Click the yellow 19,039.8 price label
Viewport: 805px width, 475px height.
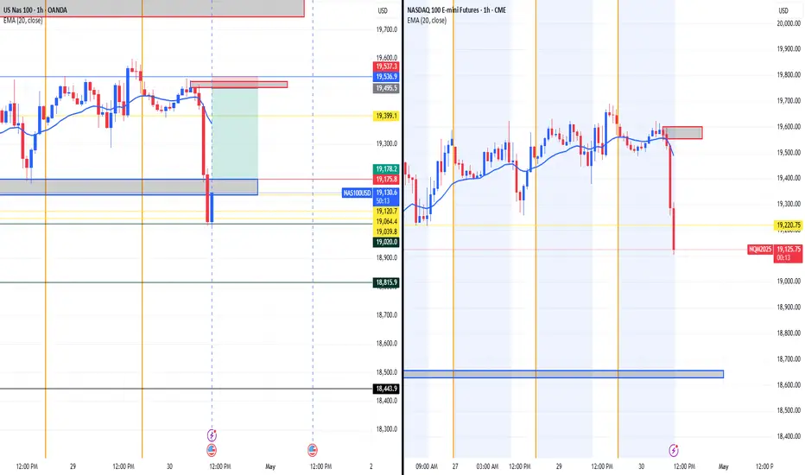coord(386,231)
